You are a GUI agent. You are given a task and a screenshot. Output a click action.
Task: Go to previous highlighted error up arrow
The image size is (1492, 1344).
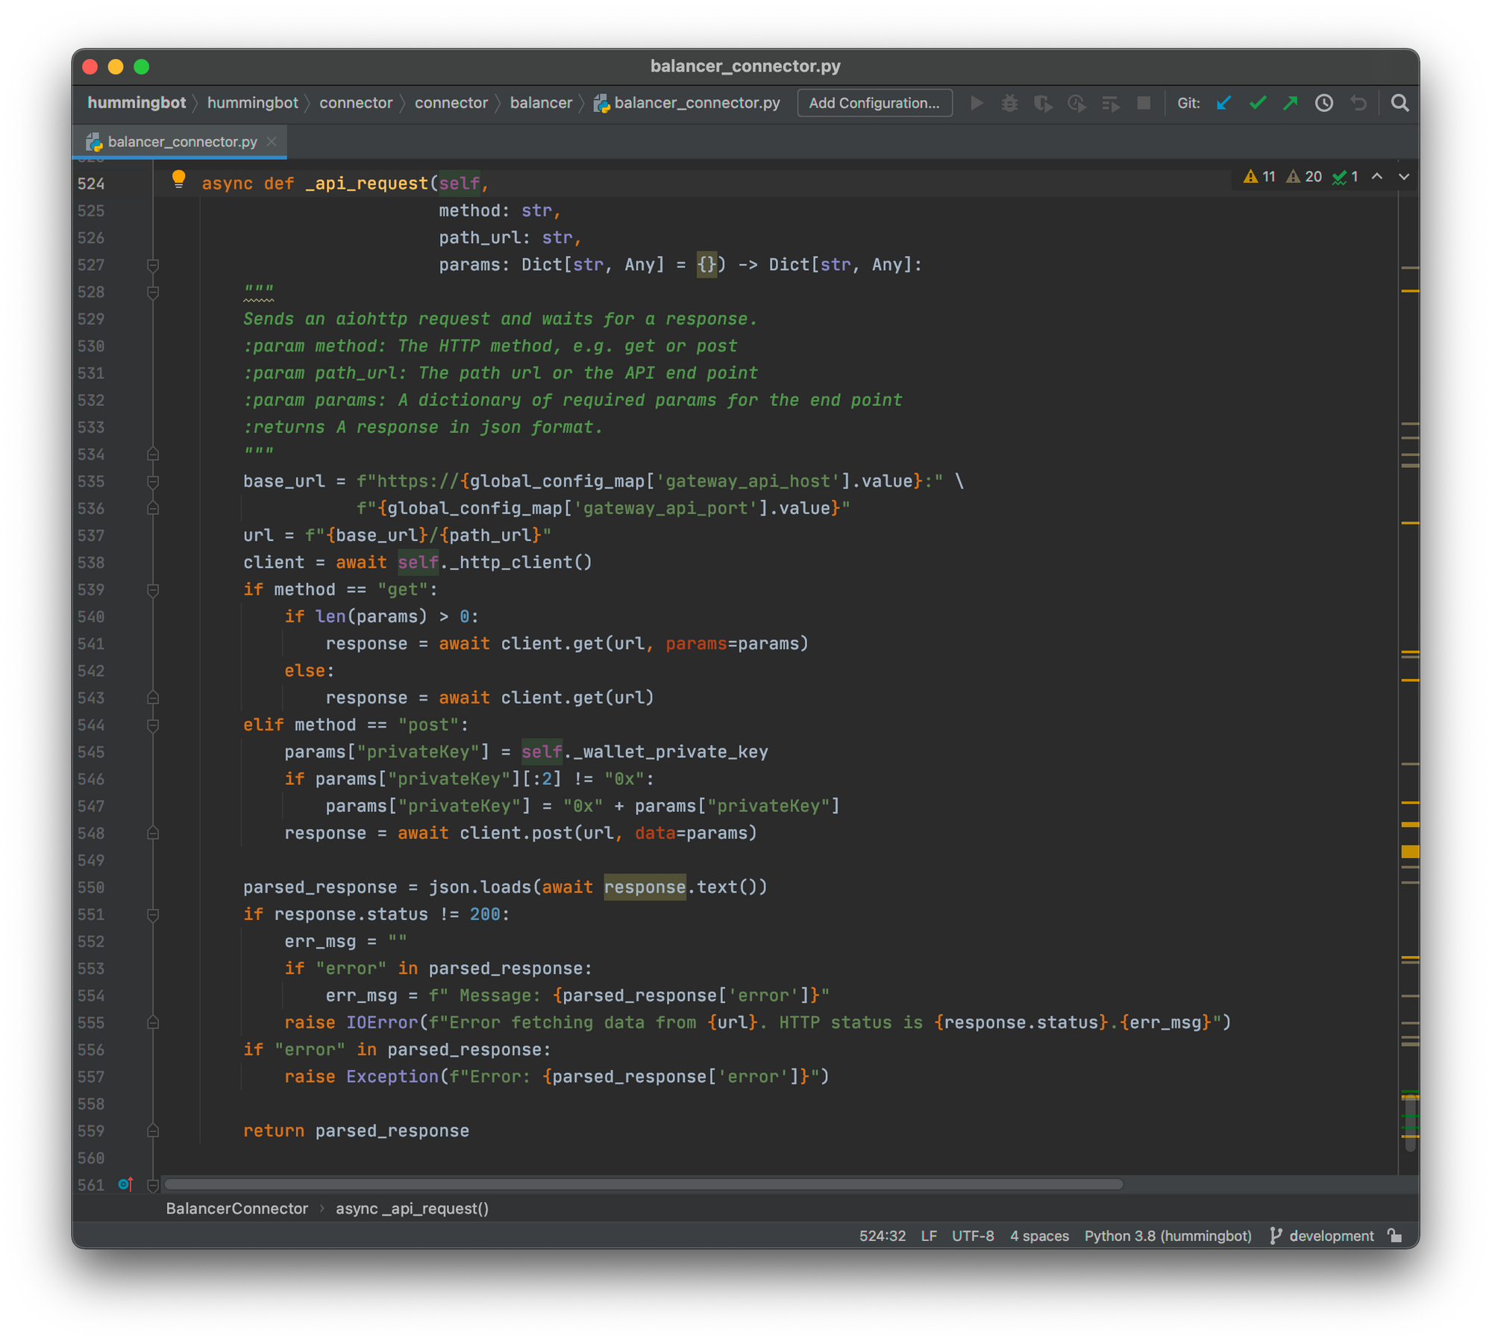click(1377, 177)
